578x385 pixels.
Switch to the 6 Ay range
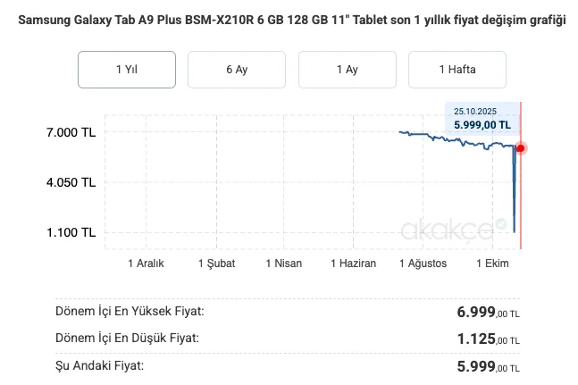(237, 70)
